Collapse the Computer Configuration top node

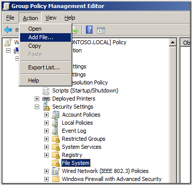(8, 50)
